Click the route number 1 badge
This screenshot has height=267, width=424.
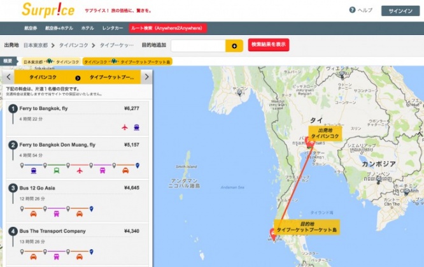click(13, 108)
